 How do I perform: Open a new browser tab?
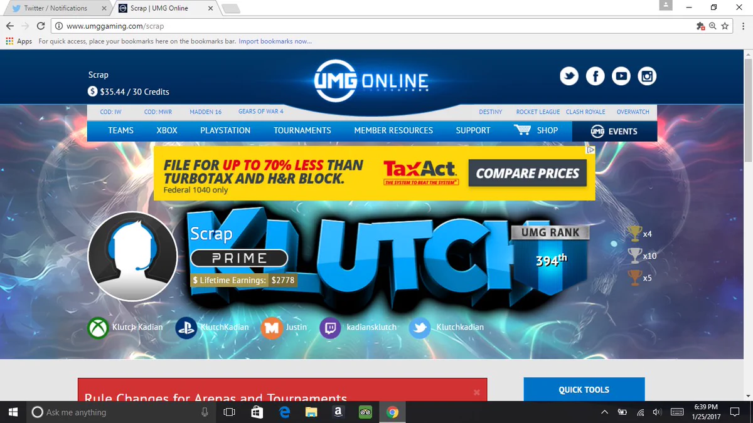pos(231,9)
